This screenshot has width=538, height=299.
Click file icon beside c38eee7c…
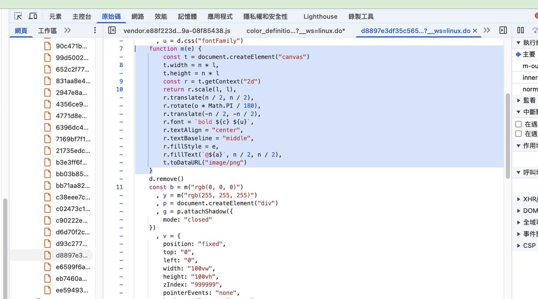pyautogui.click(x=48, y=197)
